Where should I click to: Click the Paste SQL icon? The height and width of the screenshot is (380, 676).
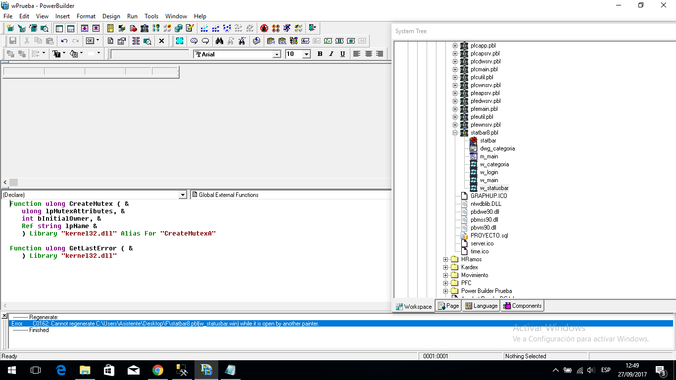click(283, 41)
